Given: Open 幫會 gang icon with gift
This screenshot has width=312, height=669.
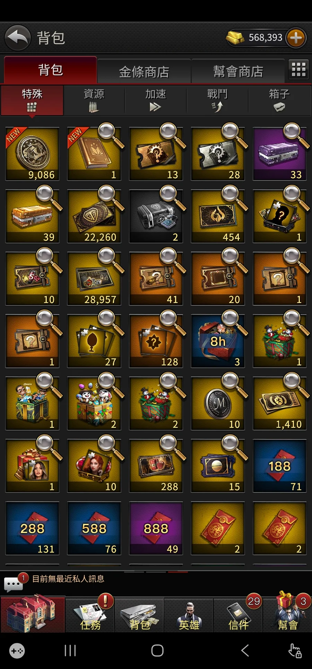Looking at the screenshot, I should (287, 614).
